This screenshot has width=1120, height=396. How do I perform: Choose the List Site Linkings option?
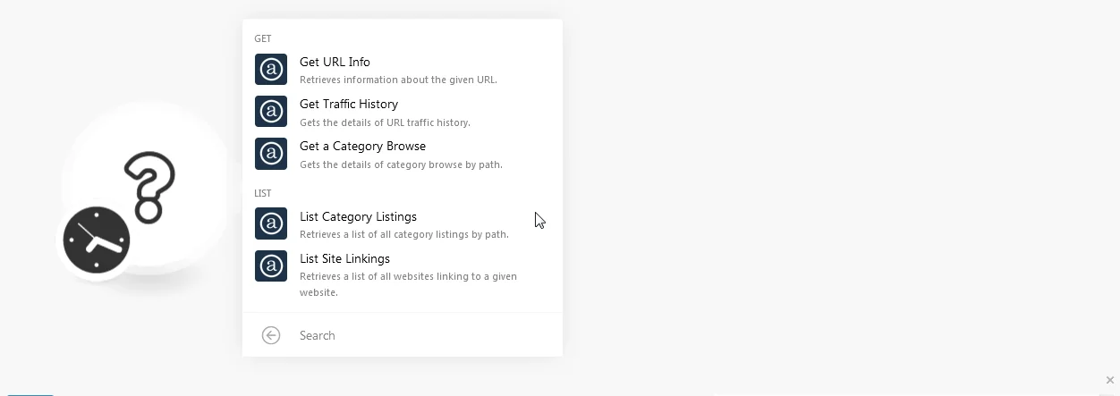403,274
